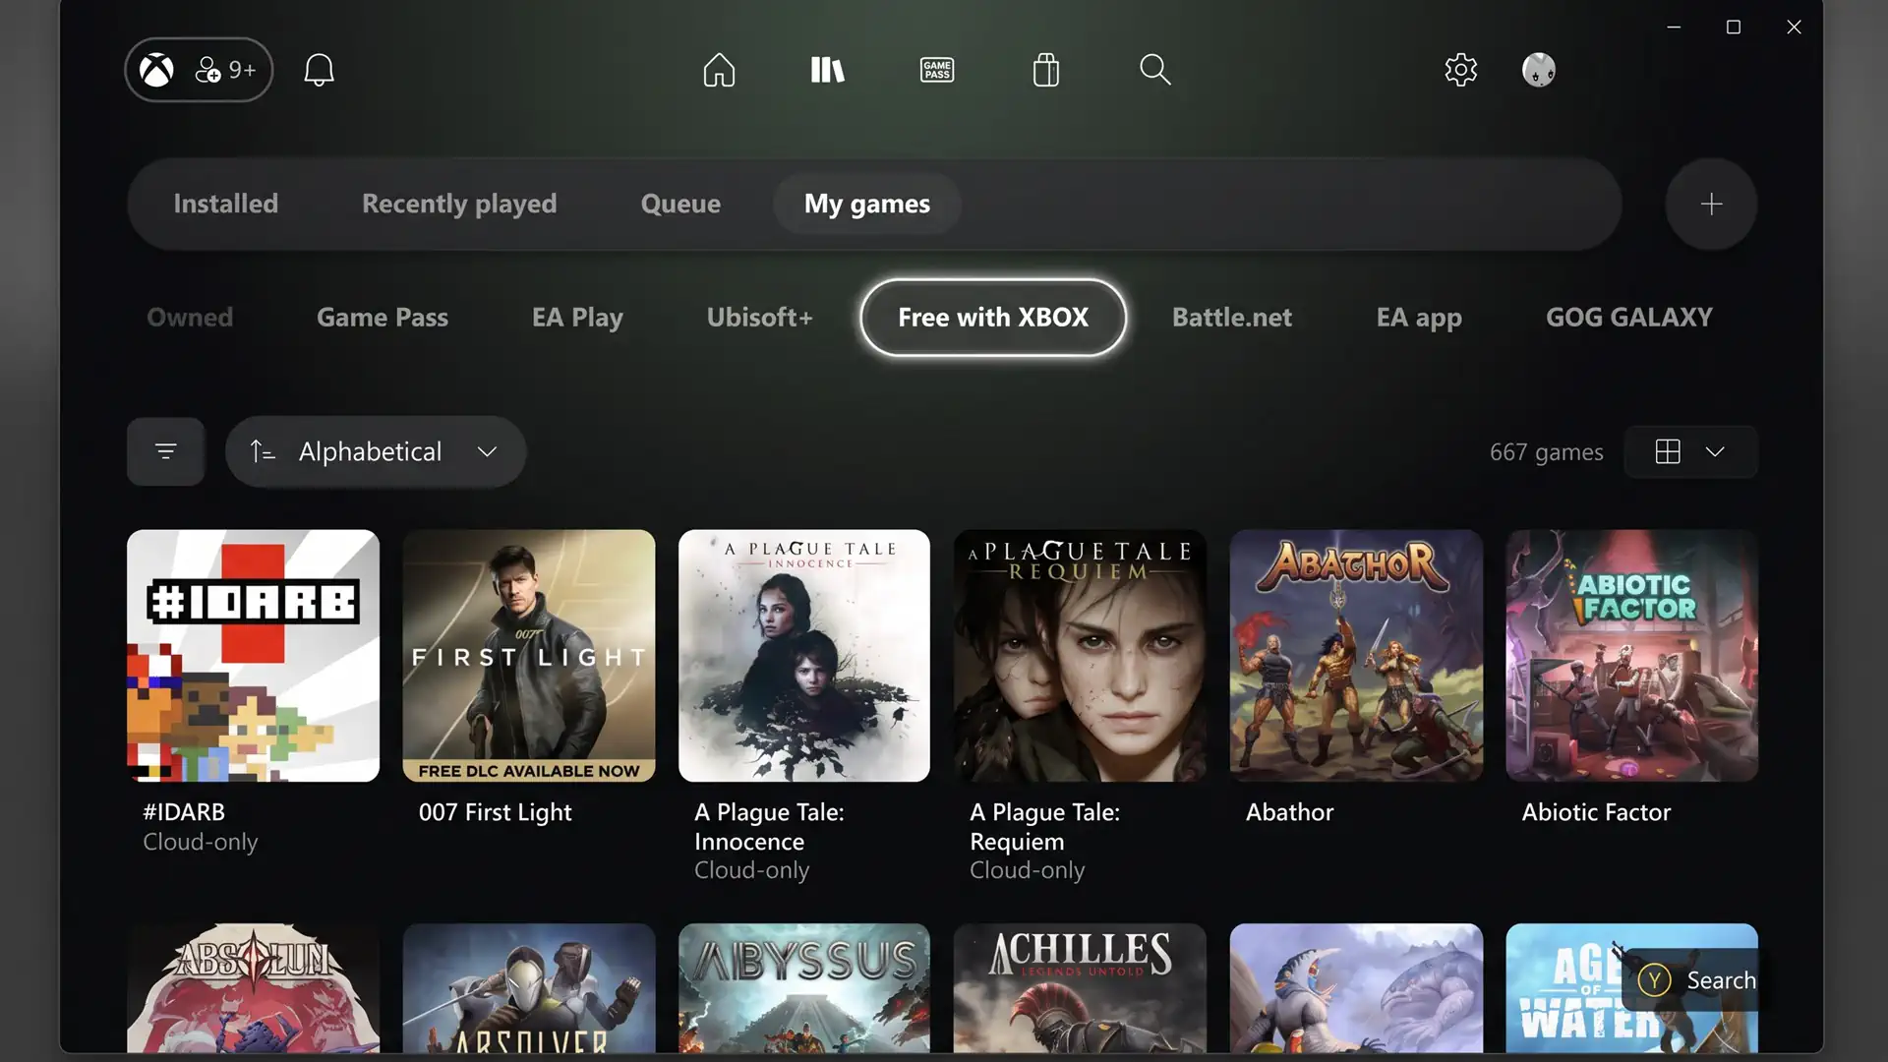Open the #IDARB game tile
The height and width of the screenshot is (1062, 1888).
253,656
